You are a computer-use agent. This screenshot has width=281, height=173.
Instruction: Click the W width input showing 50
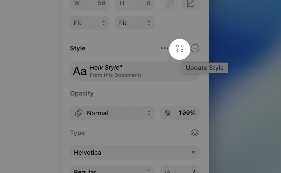click(x=90, y=3)
